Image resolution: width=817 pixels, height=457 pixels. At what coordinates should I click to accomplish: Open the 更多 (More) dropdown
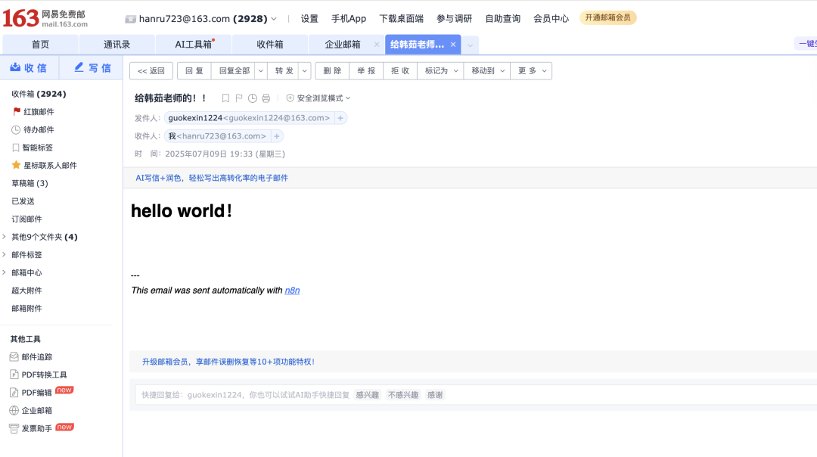tap(531, 70)
